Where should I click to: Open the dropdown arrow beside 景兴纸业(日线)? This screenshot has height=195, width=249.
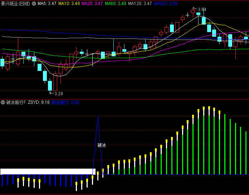point(34,4)
